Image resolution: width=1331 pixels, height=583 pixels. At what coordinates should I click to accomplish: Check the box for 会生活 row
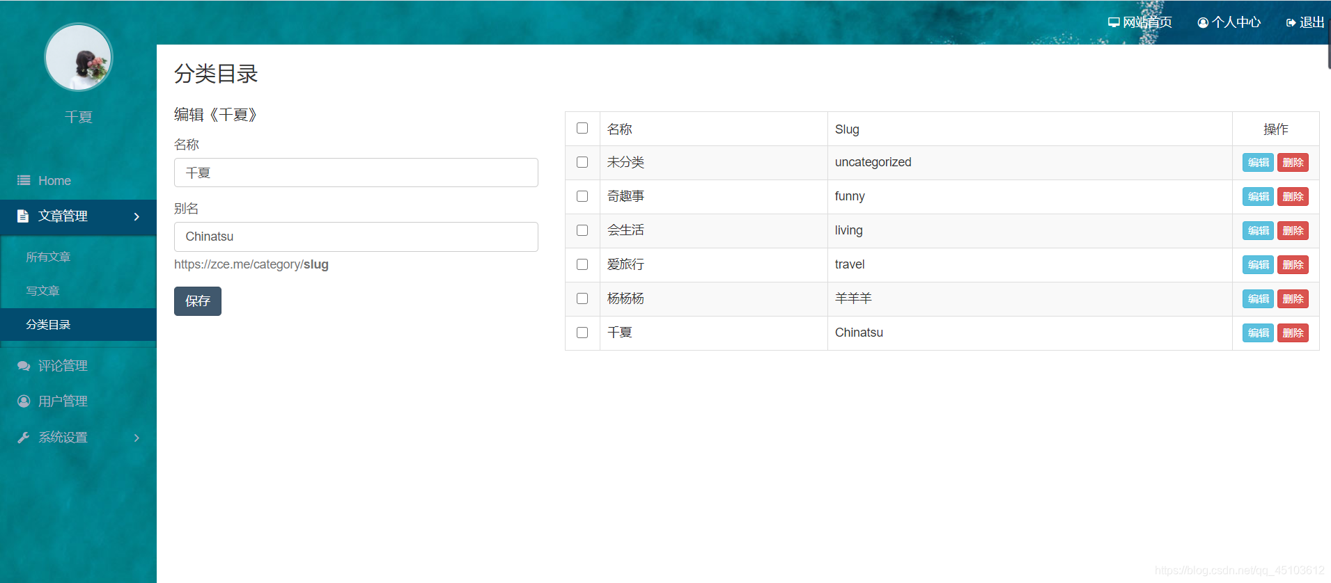point(582,230)
